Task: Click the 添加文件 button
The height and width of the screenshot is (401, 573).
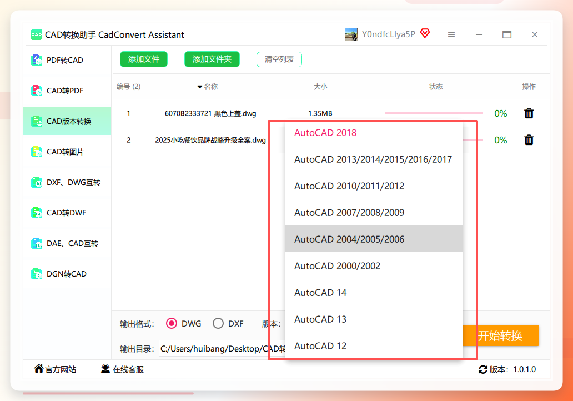Action: pos(144,59)
